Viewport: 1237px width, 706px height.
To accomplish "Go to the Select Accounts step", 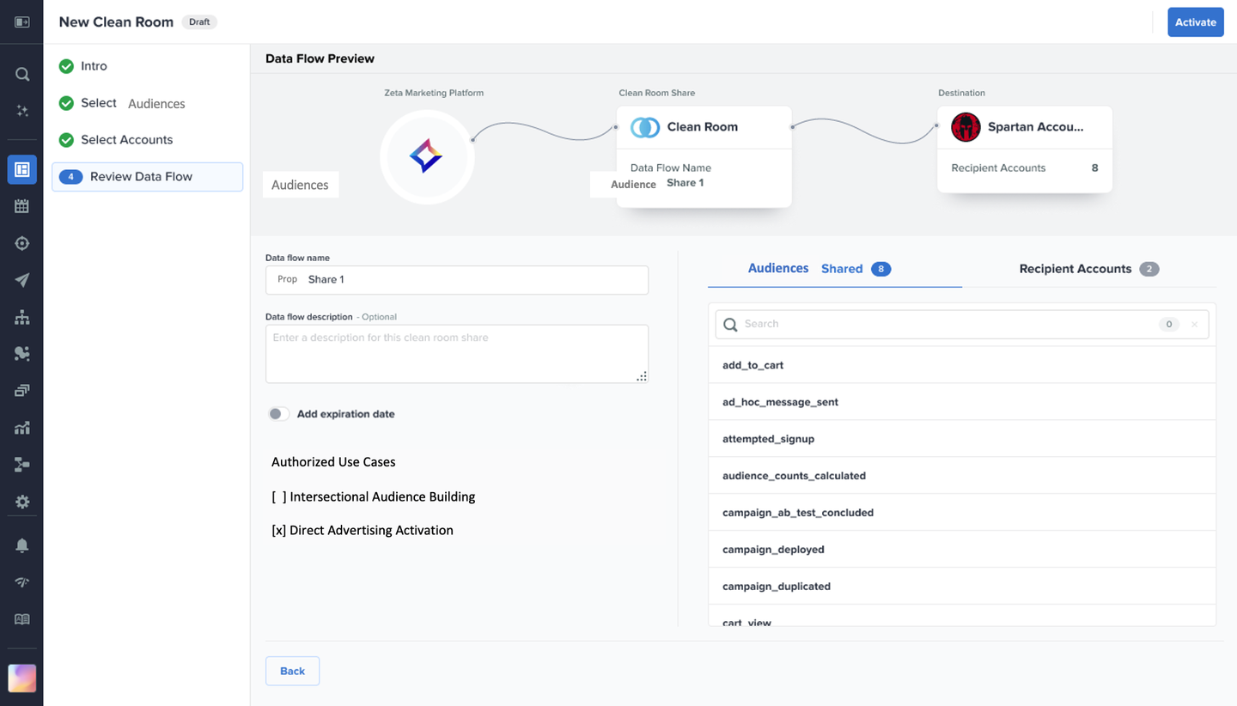I will click(126, 140).
